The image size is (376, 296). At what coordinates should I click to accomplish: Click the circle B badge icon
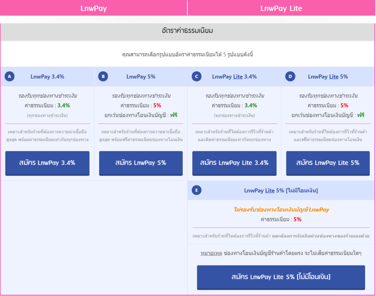point(103,76)
